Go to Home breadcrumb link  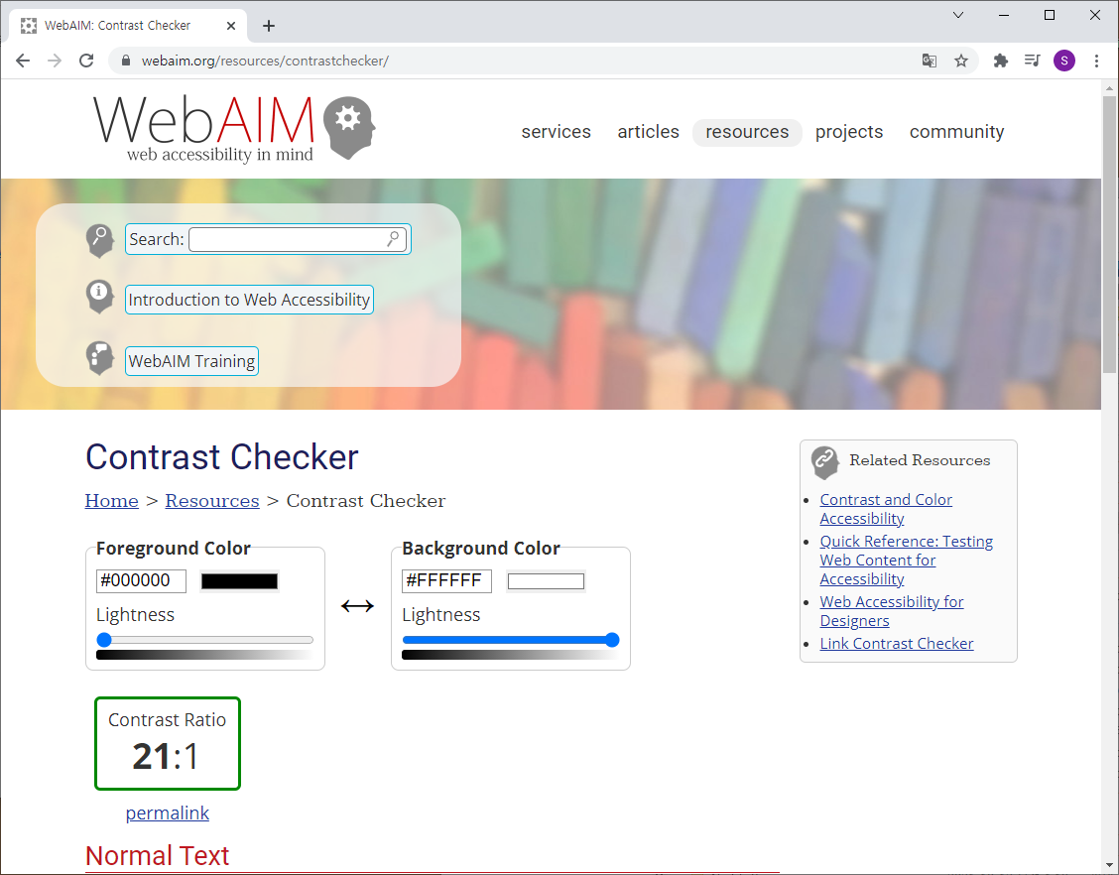click(111, 501)
